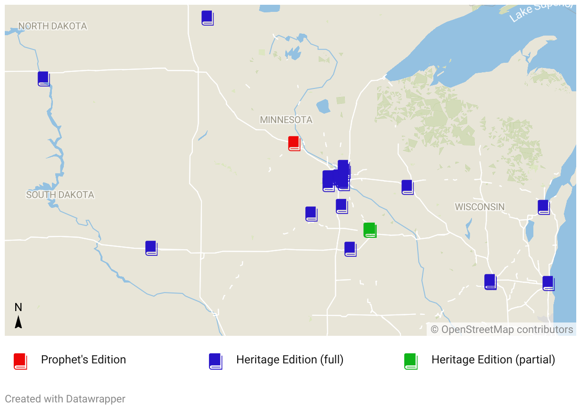
Task: Click the "Created with Datawrapper" footer text
Action: 65,399
